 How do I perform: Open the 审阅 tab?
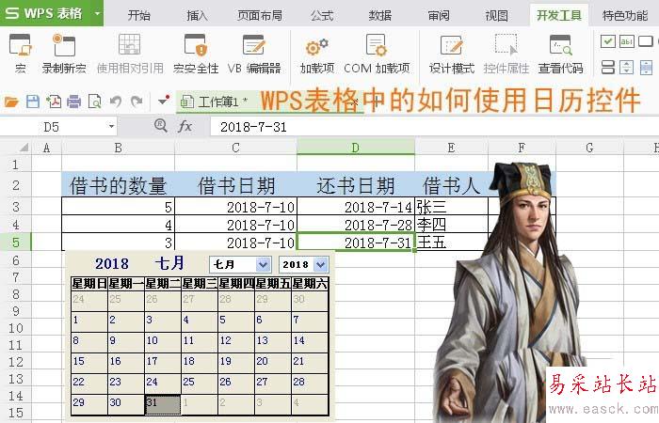[439, 16]
